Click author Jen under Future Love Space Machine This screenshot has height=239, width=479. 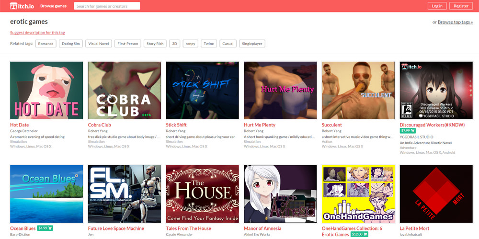91,234
